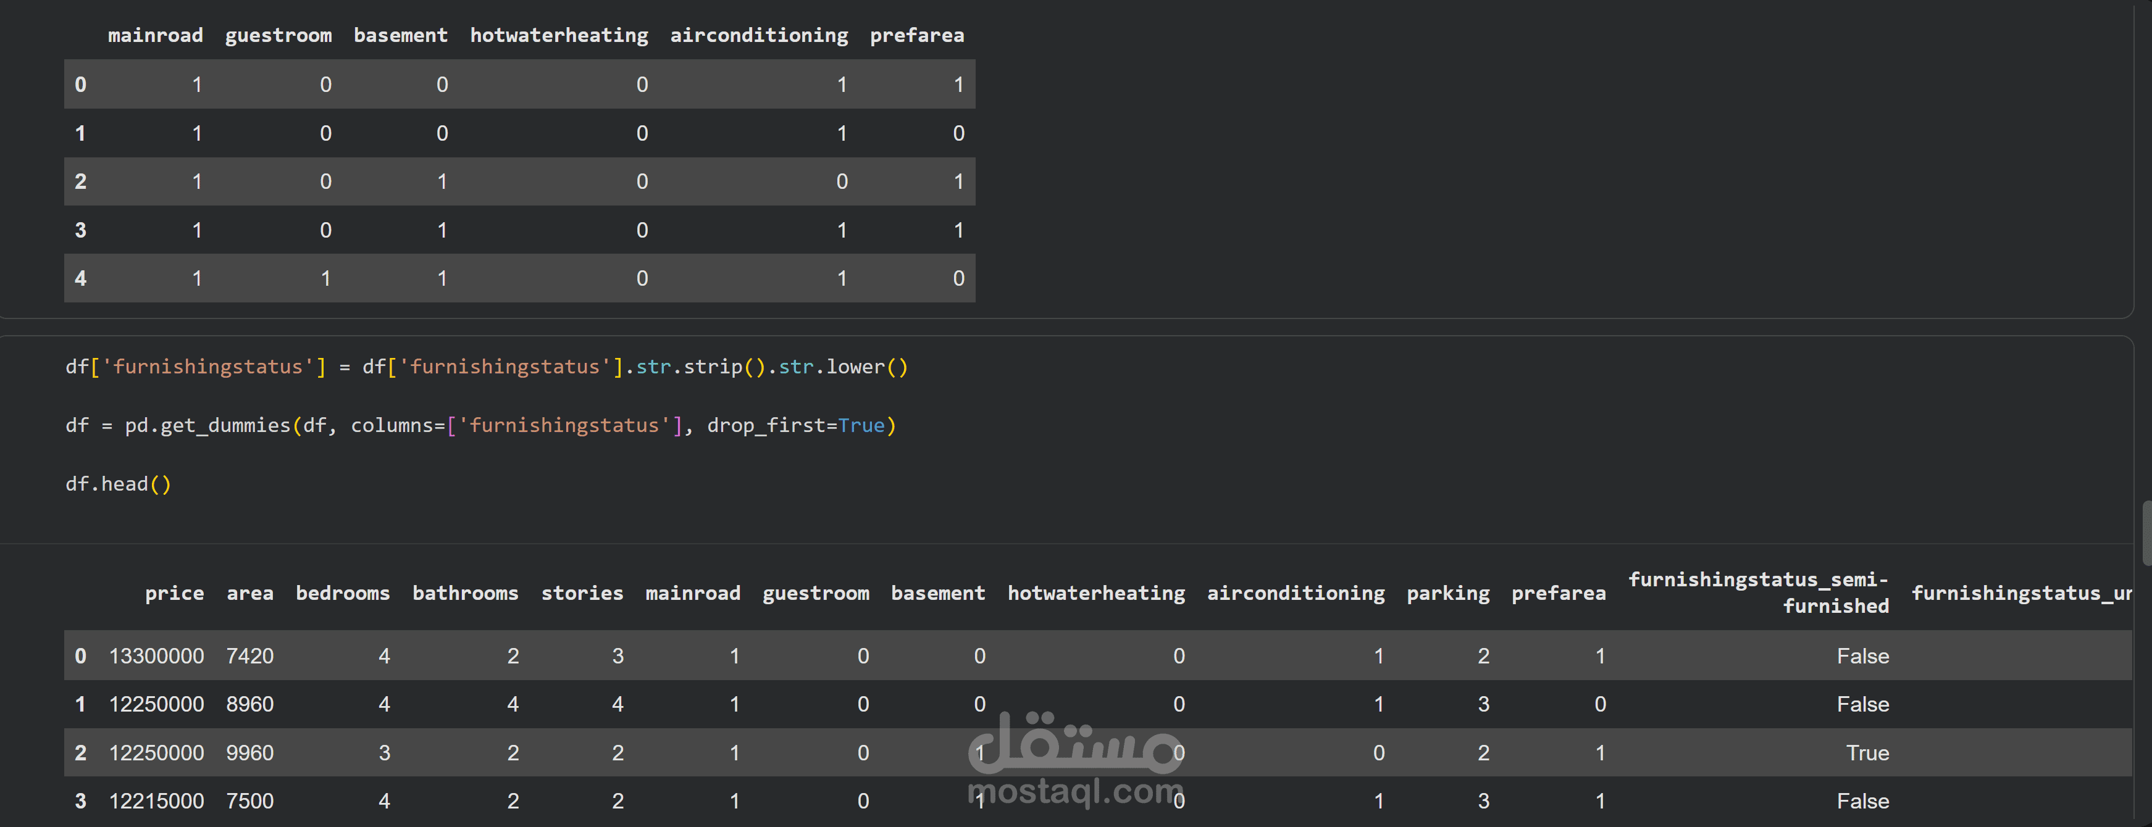Click the True value in semi-furnished column
Screen dimensions: 2152x827
pyautogui.click(x=1867, y=753)
